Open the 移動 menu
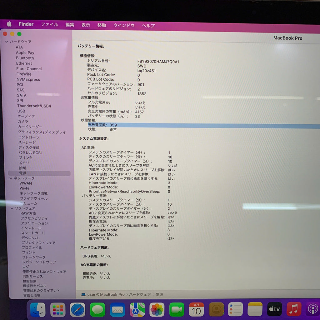The width and height of the screenshot is (320, 320). tap(102, 25)
